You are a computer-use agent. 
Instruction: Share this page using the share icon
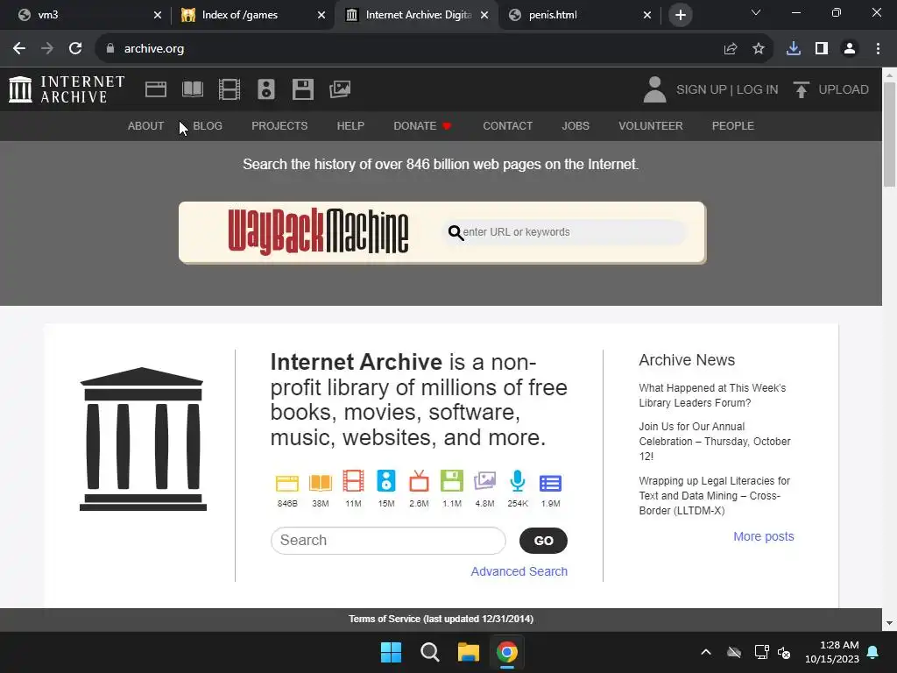click(x=730, y=49)
